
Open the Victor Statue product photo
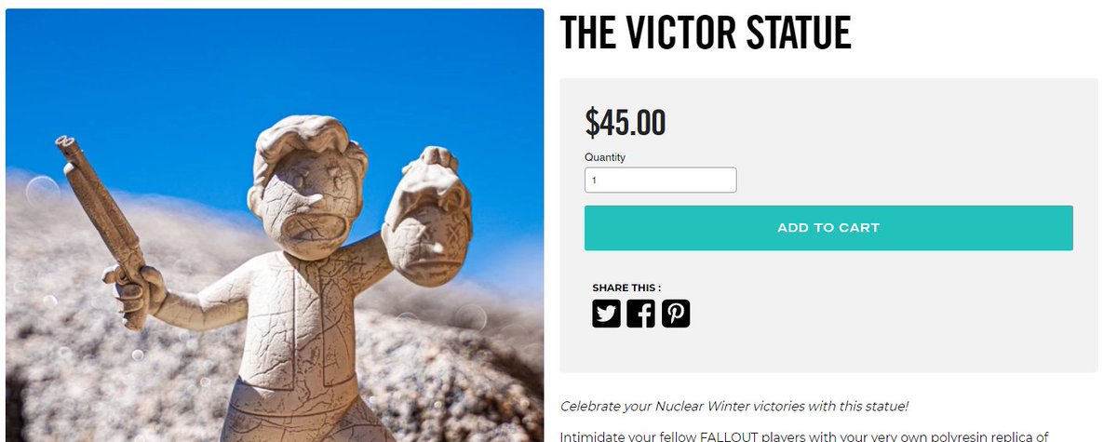[x=275, y=225]
